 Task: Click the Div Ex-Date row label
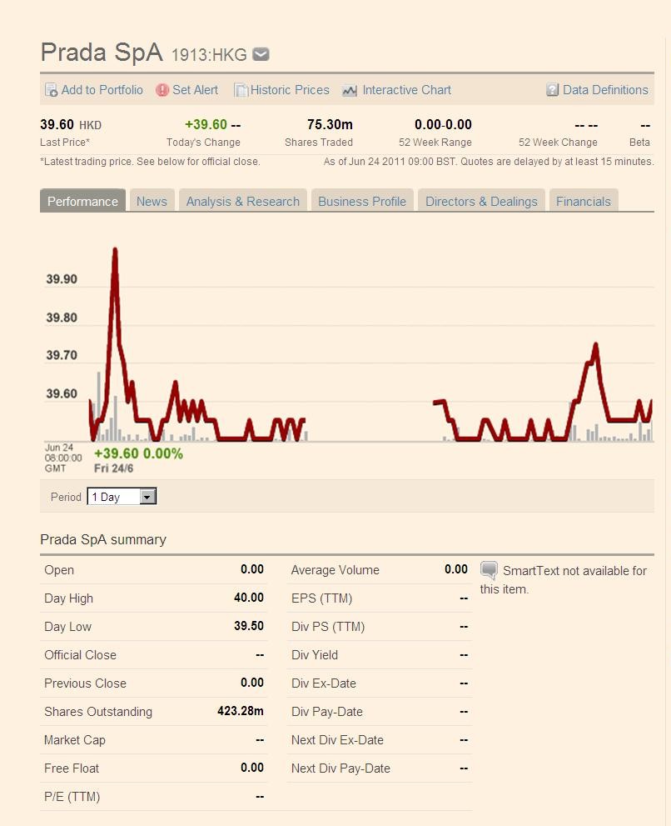click(324, 683)
